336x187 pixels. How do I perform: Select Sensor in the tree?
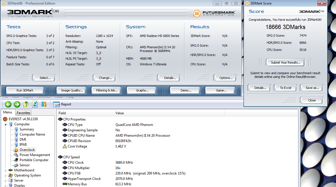click(x=22, y=165)
